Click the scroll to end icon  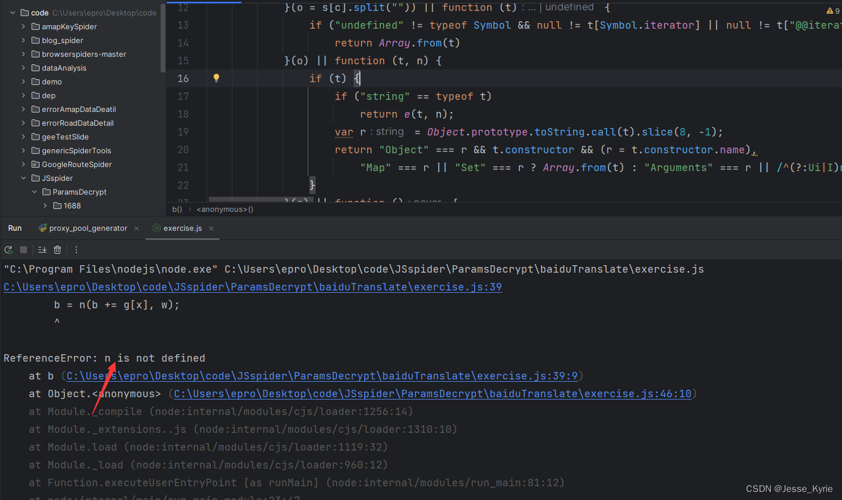(42, 250)
